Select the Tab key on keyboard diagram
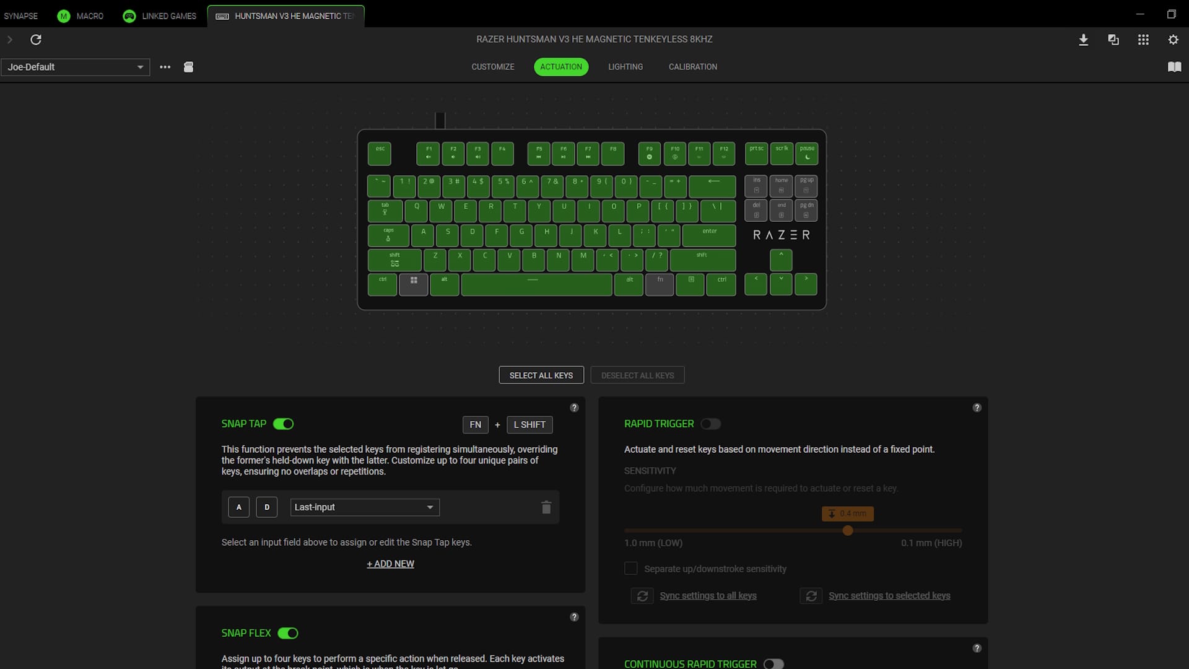 (x=385, y=211)
